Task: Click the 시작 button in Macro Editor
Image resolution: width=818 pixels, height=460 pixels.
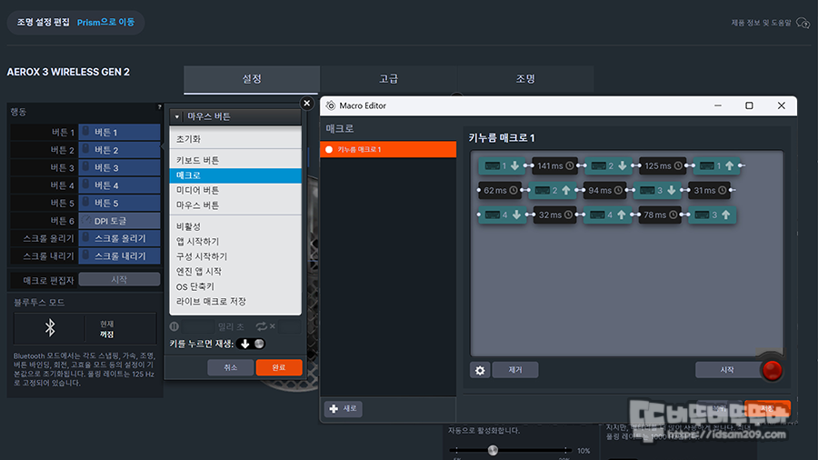Action: tap(727, 370)
